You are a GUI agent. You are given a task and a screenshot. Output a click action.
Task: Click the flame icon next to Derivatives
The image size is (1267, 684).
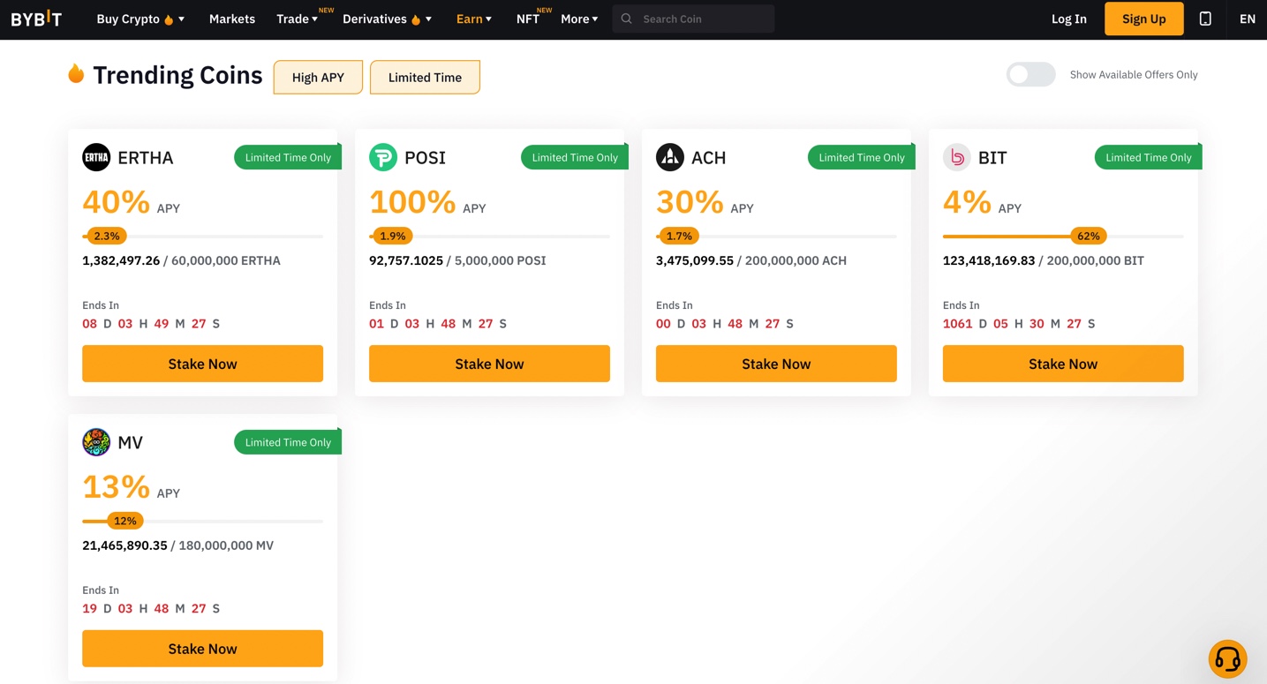(416, 19)
